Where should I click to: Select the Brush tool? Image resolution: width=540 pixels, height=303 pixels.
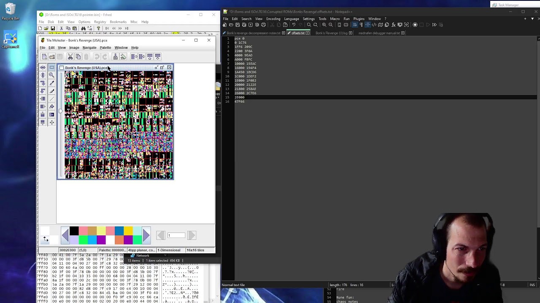[x=51, y=91]
